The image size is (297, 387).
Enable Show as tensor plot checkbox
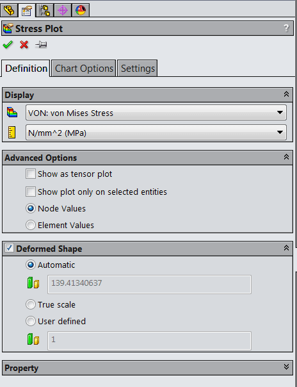click(x=31, y=174)
